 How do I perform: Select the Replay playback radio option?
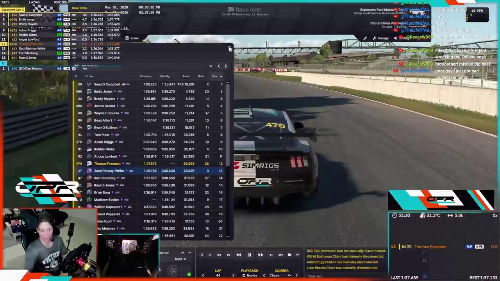(x=249, y=276)
